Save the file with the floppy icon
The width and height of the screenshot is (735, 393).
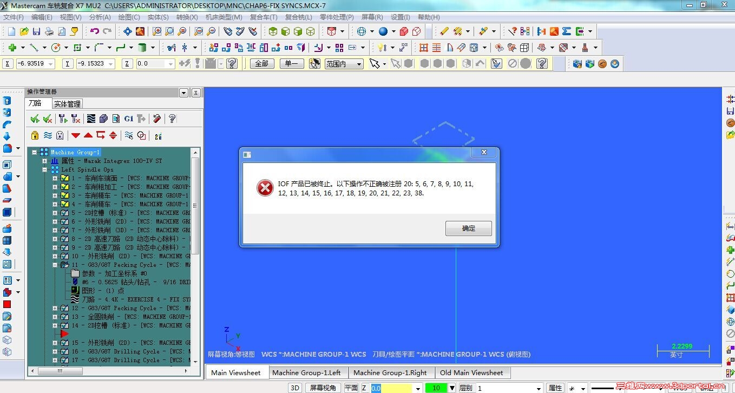[36, 31]
